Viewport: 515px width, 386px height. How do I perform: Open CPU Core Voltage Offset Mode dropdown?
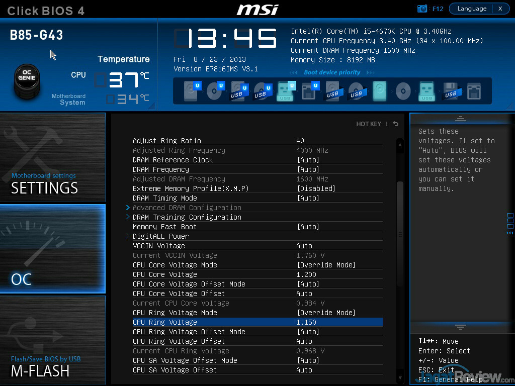tap(308, 284)
